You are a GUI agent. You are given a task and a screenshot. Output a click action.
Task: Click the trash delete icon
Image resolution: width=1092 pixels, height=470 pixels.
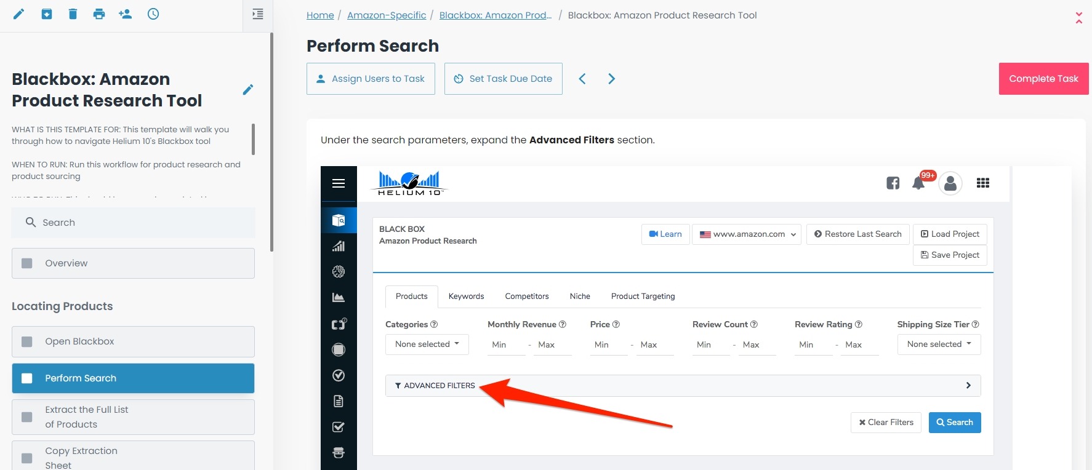(73, 14)
